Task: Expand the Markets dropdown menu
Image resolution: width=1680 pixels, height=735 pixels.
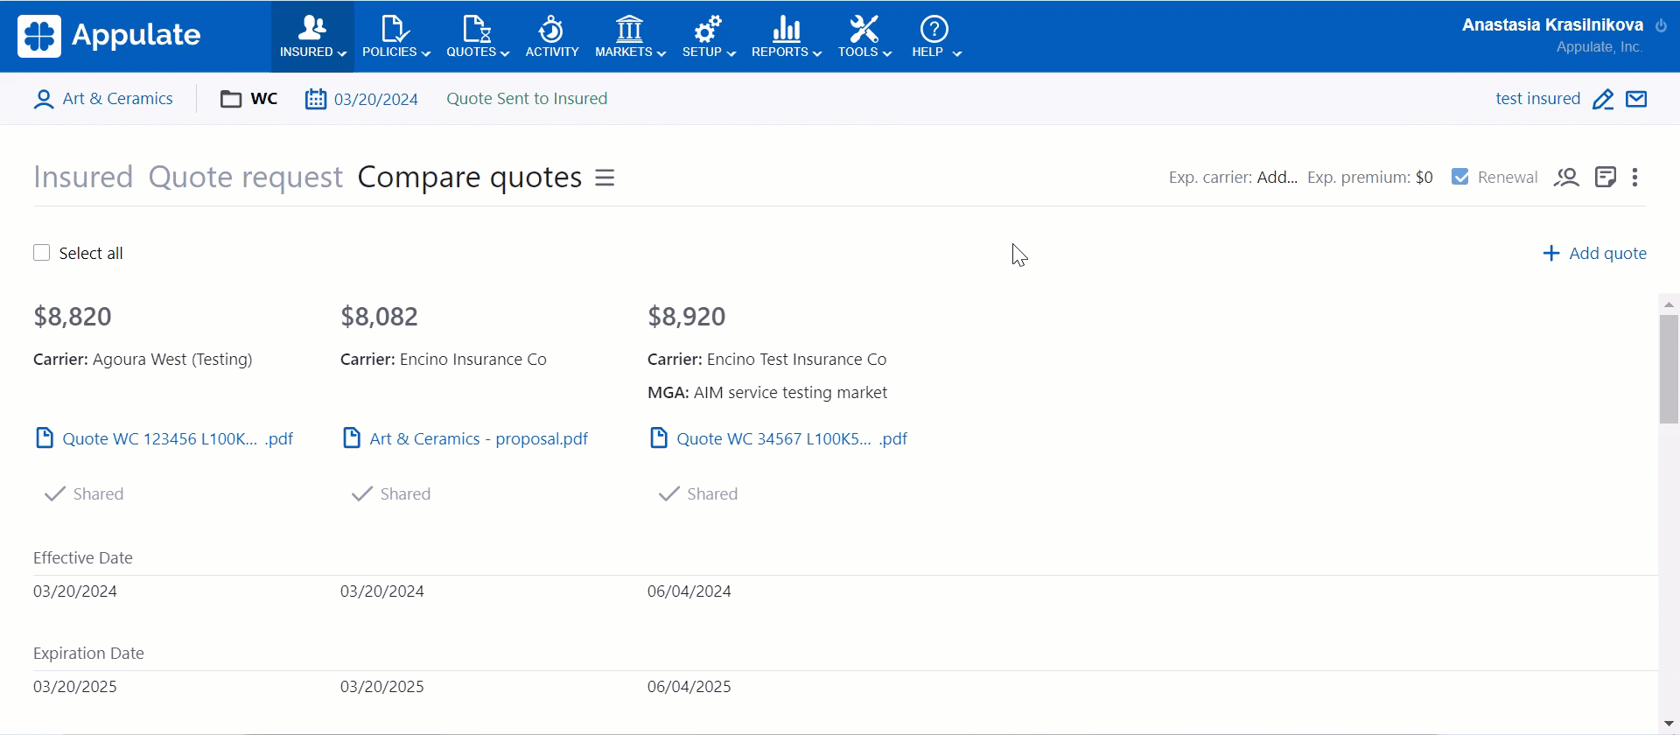Action: tap(630, 37)
